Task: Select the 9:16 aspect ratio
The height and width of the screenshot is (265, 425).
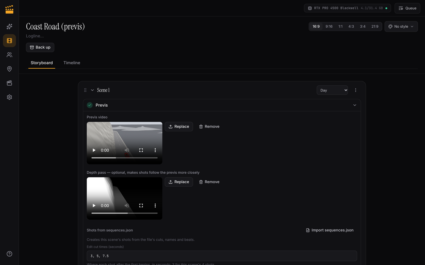Action: click(329, 26)
